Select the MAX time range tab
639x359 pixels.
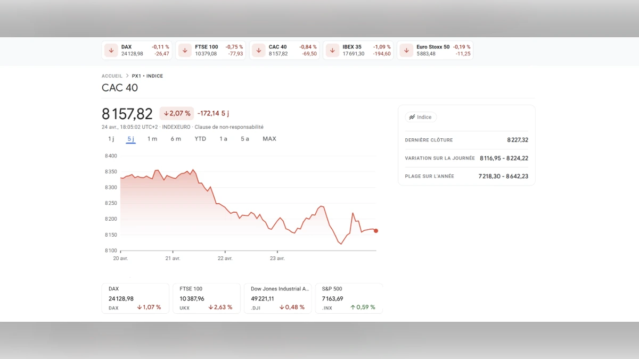tap(269, 138)
